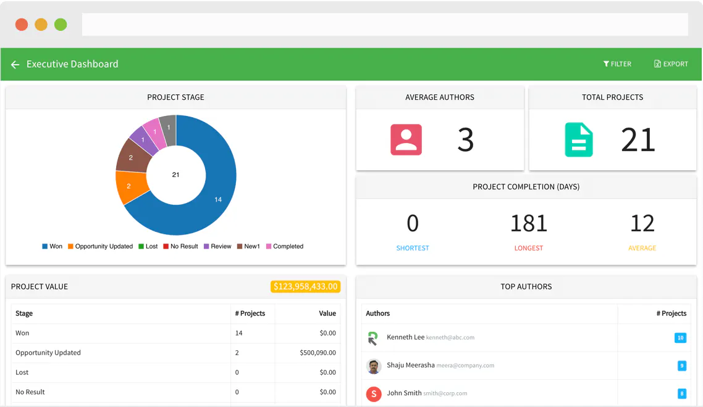Screen dimensions: 703x407
Task: Click the browser address bar
Action: [385, 24]
